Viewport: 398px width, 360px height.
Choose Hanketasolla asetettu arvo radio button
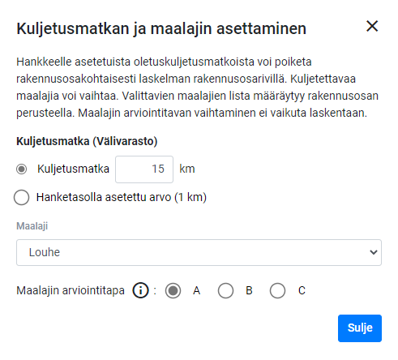[22, 197]
